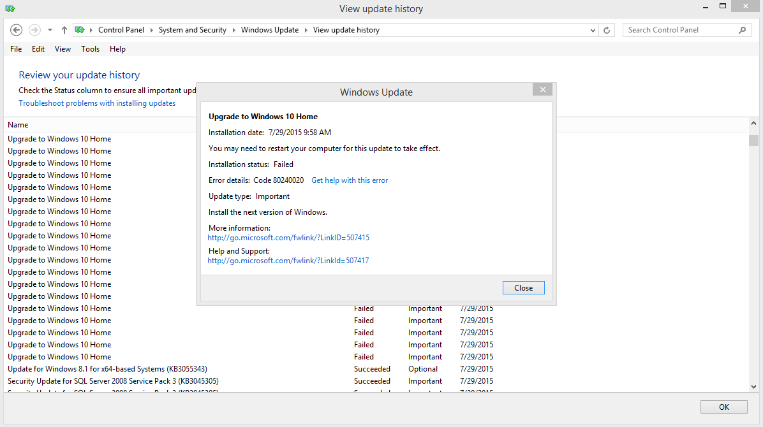Open the File menu
This screenshot has width=763, height=427.
pyautogui.click(x=16, y=49)
